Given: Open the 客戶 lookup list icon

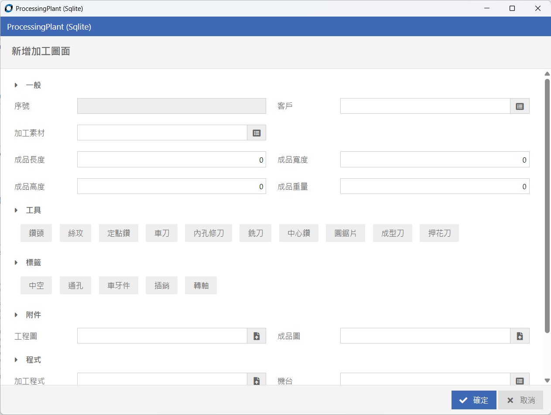Looking at the screenshot, I should 520,106.
